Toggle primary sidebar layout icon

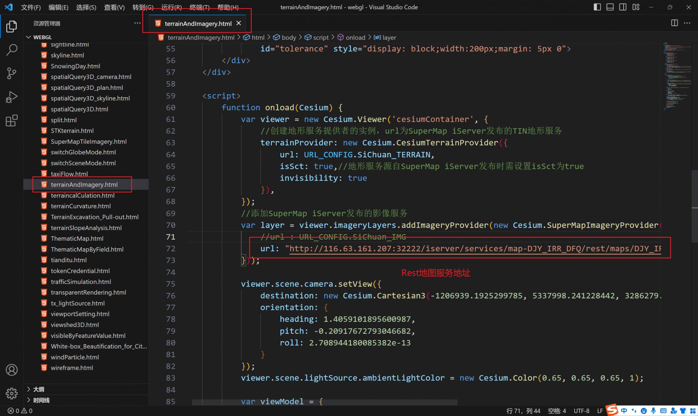pos(597,7)
